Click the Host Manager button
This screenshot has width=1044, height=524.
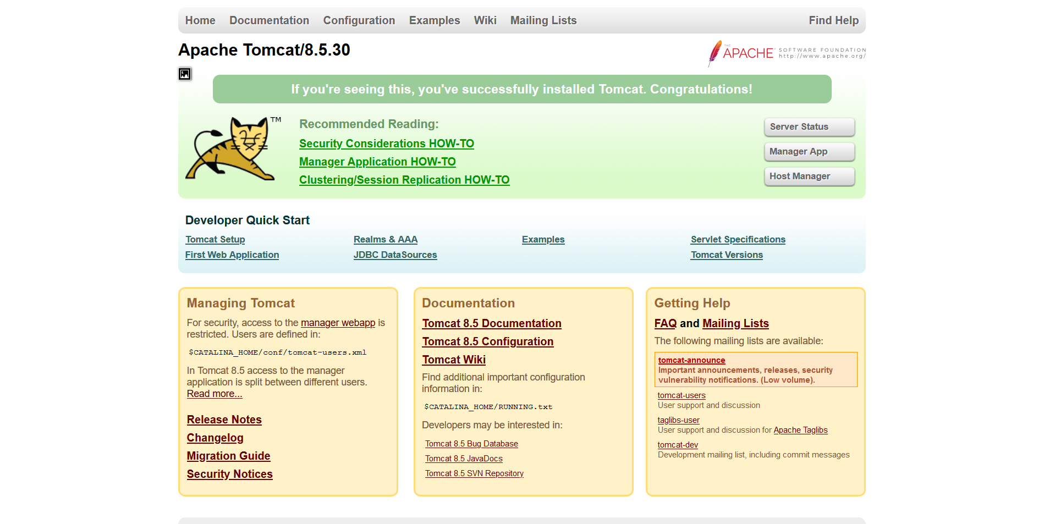[809, 176]
